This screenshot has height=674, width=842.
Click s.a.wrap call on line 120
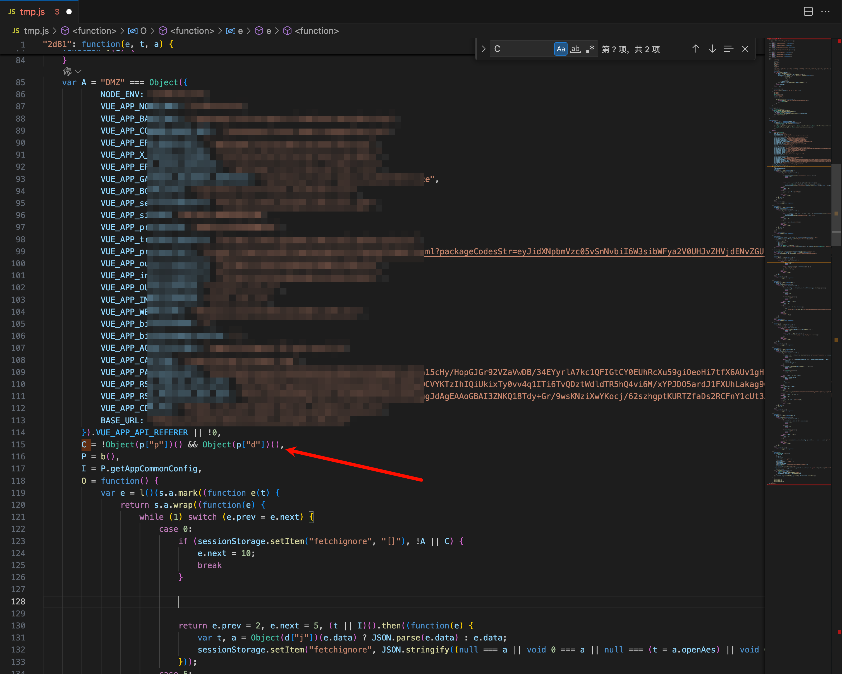tap(173, 505)
